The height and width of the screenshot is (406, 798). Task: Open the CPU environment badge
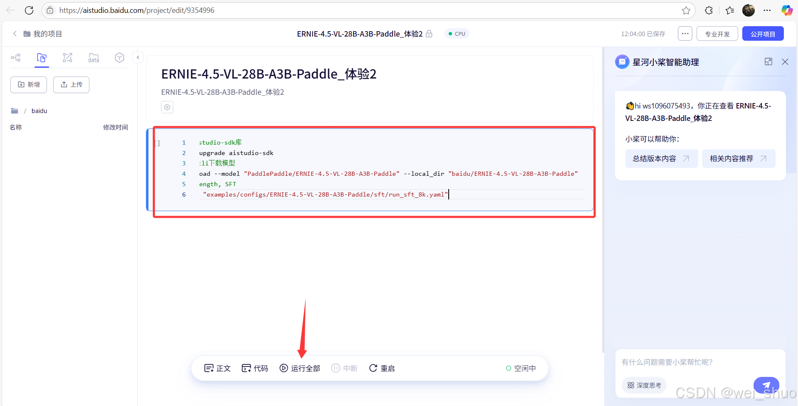pyautogui.click(x=457, y=34)
